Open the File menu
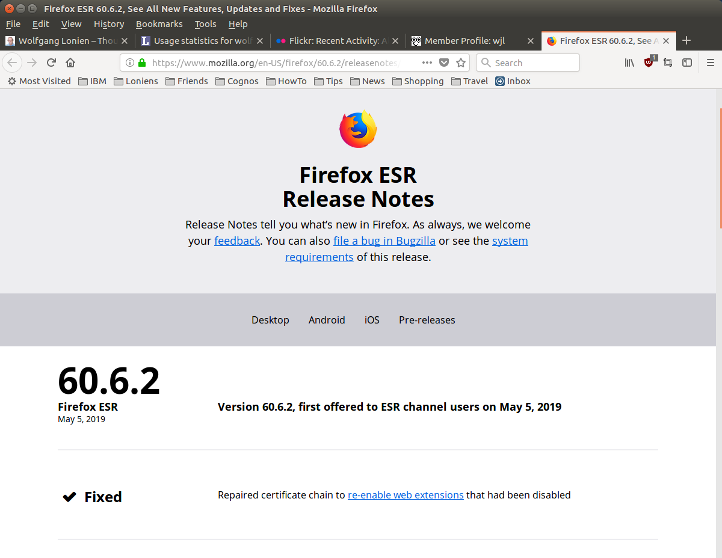This screenshot has height=558, width=722. click(13, 24)
